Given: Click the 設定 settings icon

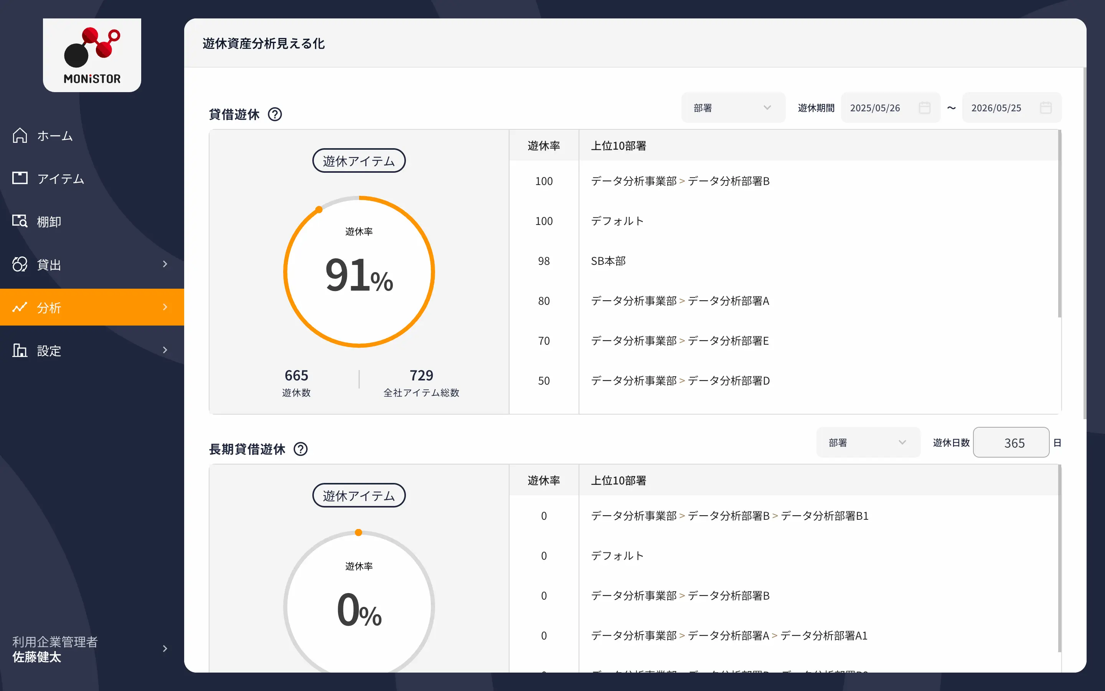Looking at the screenshot, I should pyautogui.click(x=20, y=350).
